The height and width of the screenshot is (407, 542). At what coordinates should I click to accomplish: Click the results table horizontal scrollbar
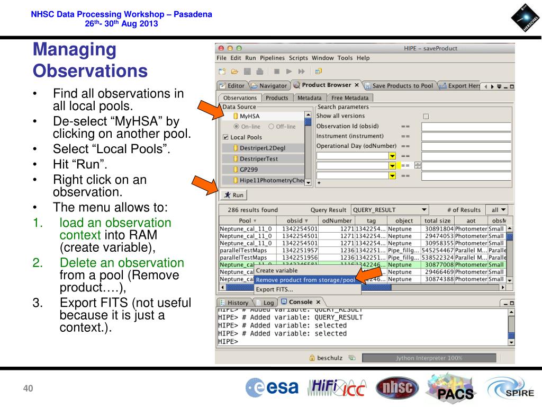(x=363, y=287)
